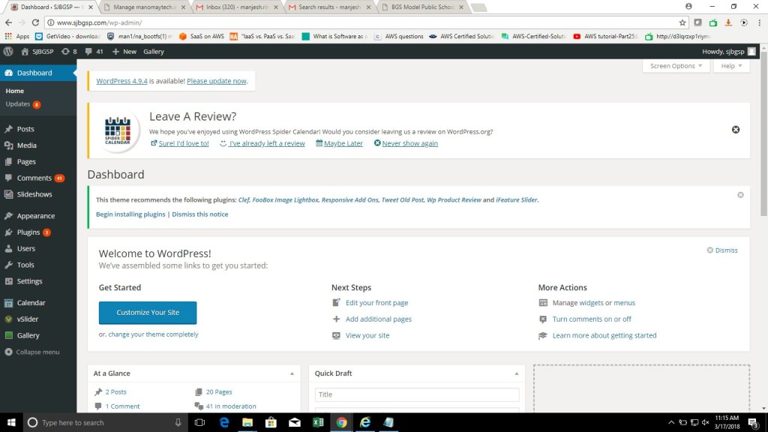The width and height of the screenshot is (768, 432).
Task: Open the Windows Start menu
Action: pos(11,422)
